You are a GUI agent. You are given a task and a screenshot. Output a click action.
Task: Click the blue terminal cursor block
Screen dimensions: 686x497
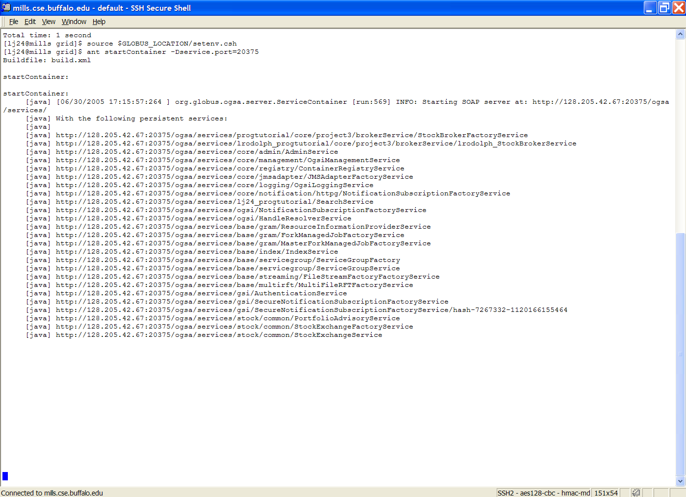[5, 476]
